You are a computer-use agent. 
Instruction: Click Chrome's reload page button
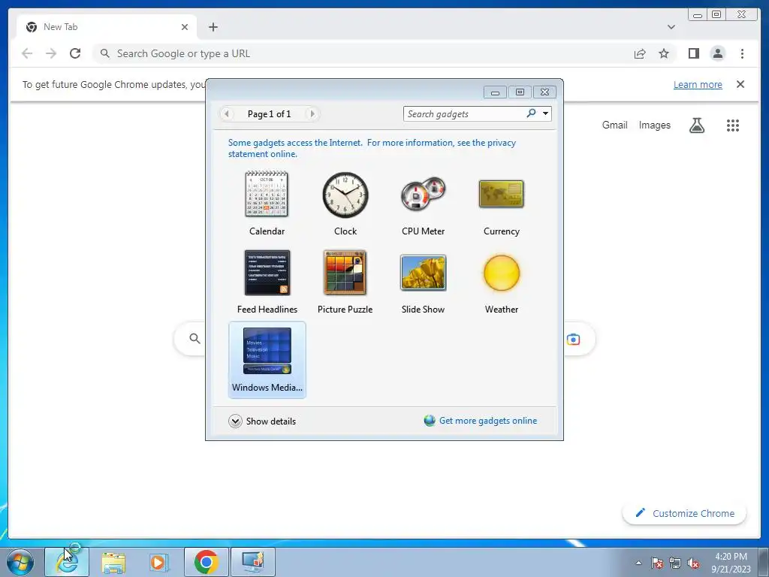[75, 53]
